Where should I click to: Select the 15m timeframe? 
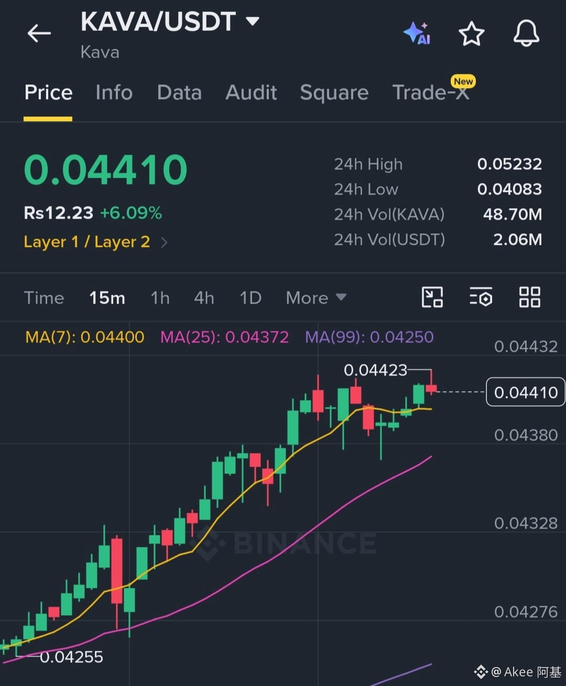tap(107, 298)
